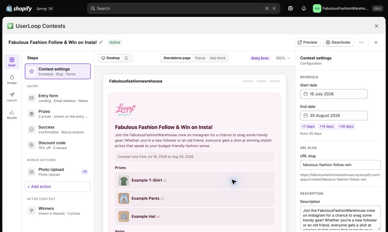This screenshot has width=388, height=232.
Task: Select the Photo Upload bonus action
Action: 58,172
